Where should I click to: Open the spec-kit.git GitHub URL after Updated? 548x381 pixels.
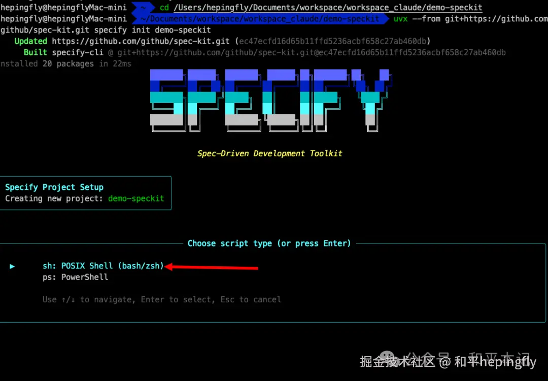[x=141, y=41]
